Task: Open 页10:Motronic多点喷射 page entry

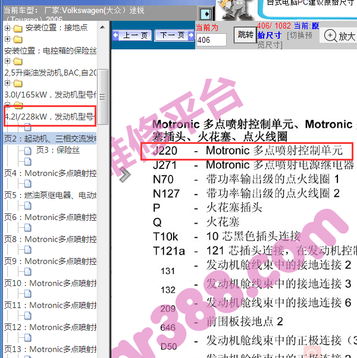Action: click(x=50, y=283)
